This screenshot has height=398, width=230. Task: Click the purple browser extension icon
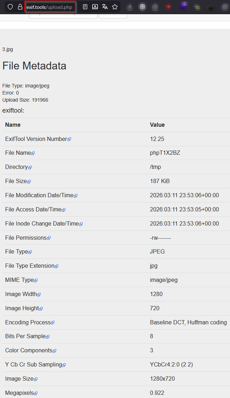click(183, 7)
